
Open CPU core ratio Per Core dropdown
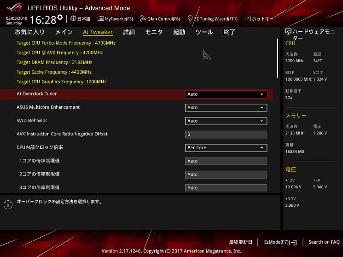pos(226,148)
